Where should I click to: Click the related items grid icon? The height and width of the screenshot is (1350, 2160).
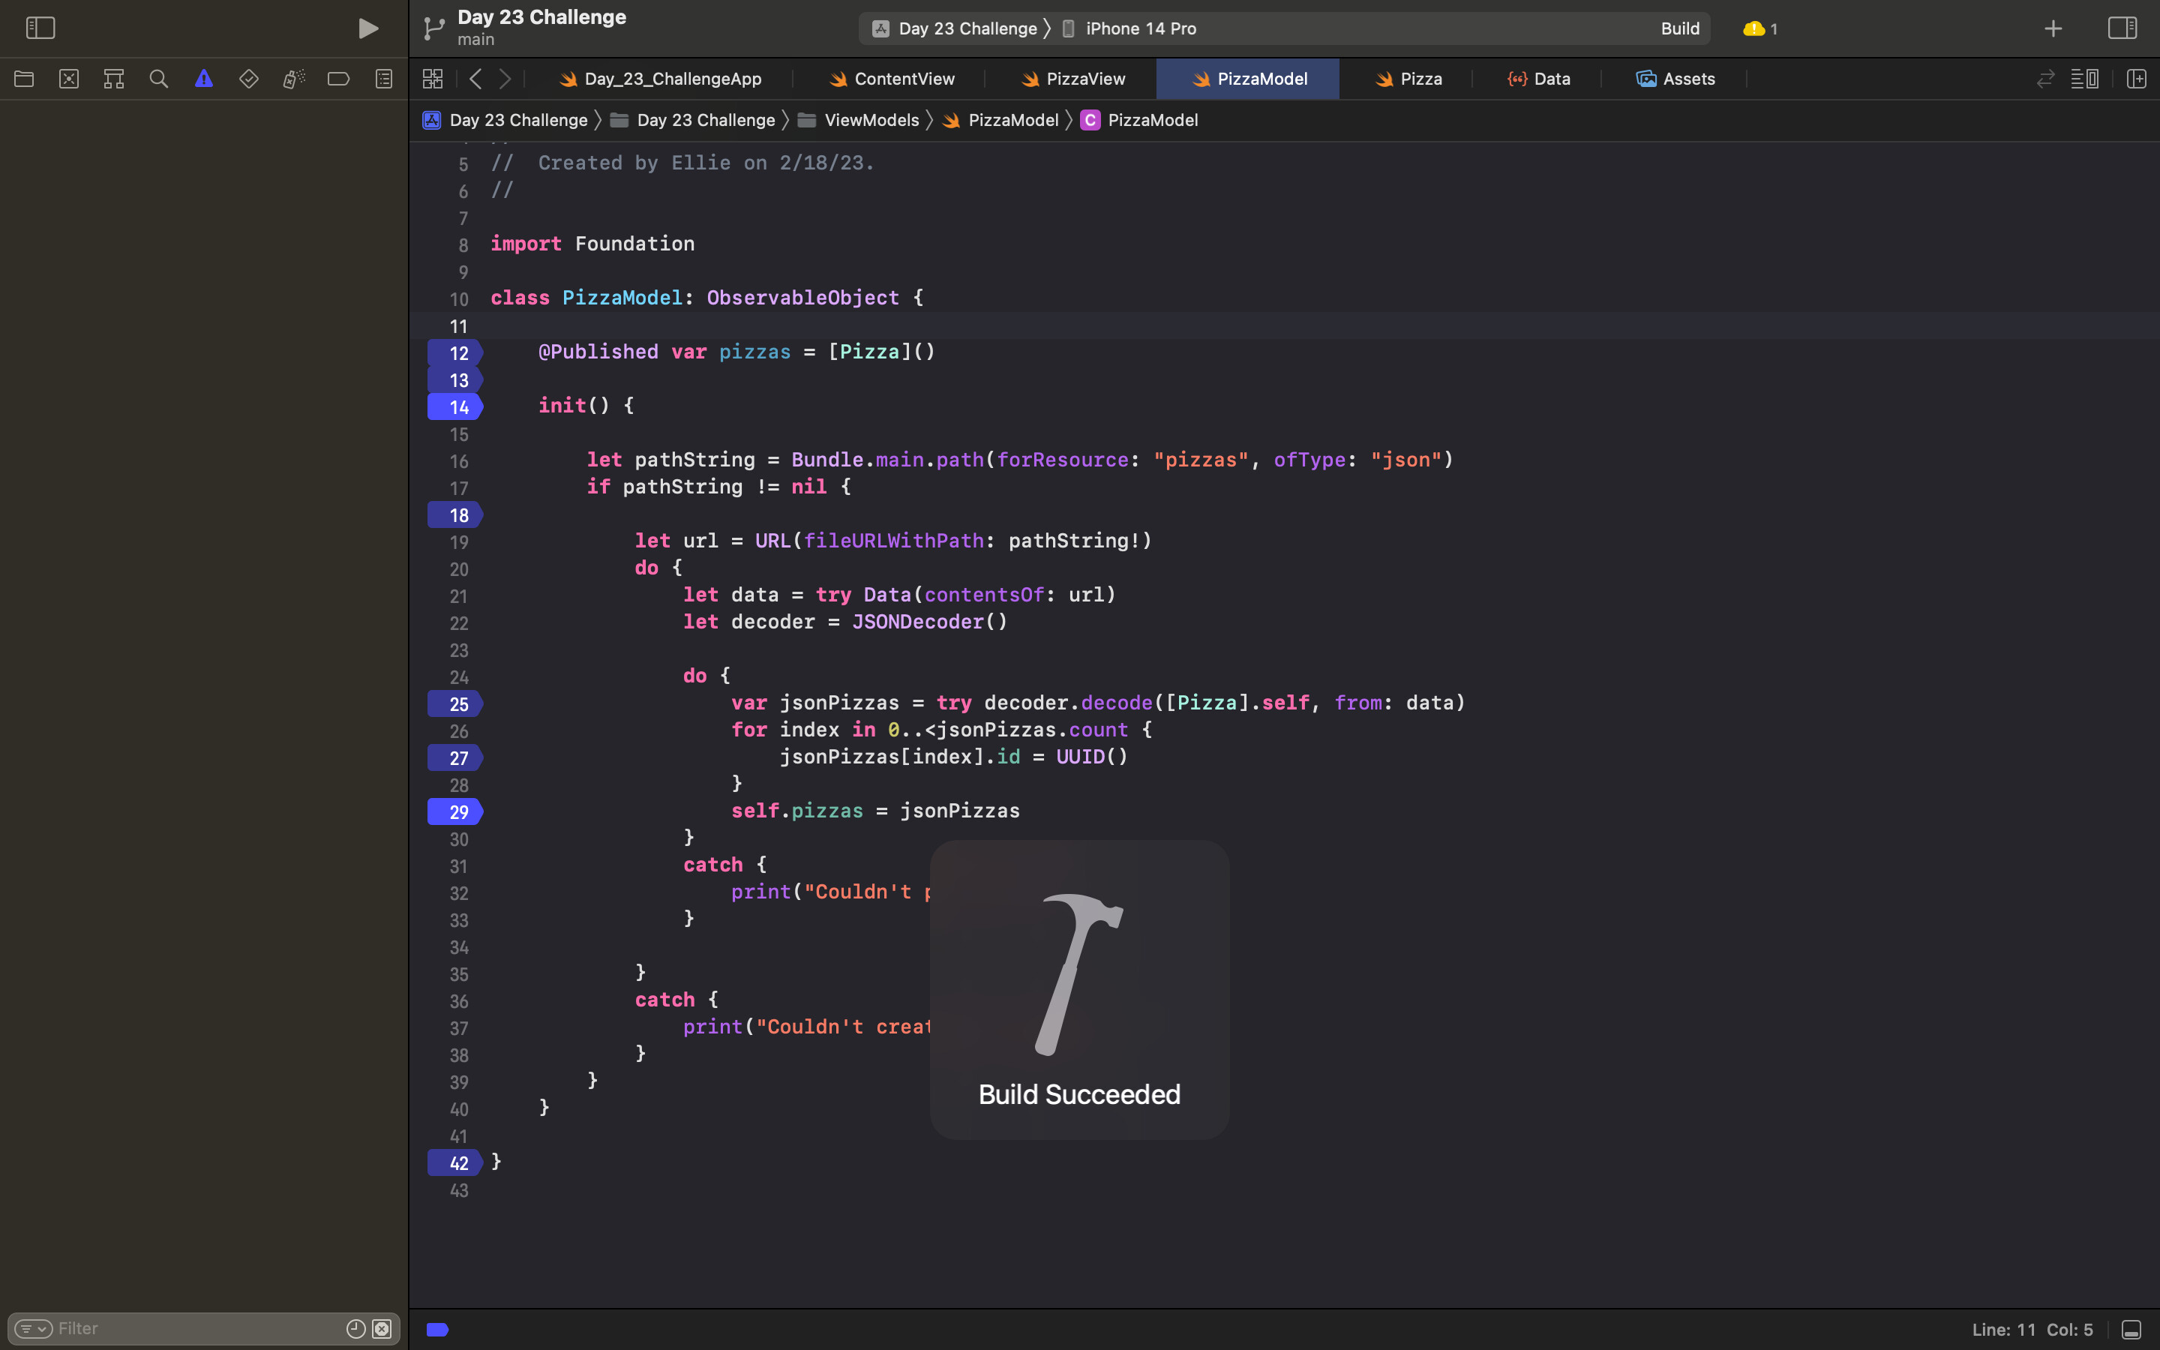[433, 79]
